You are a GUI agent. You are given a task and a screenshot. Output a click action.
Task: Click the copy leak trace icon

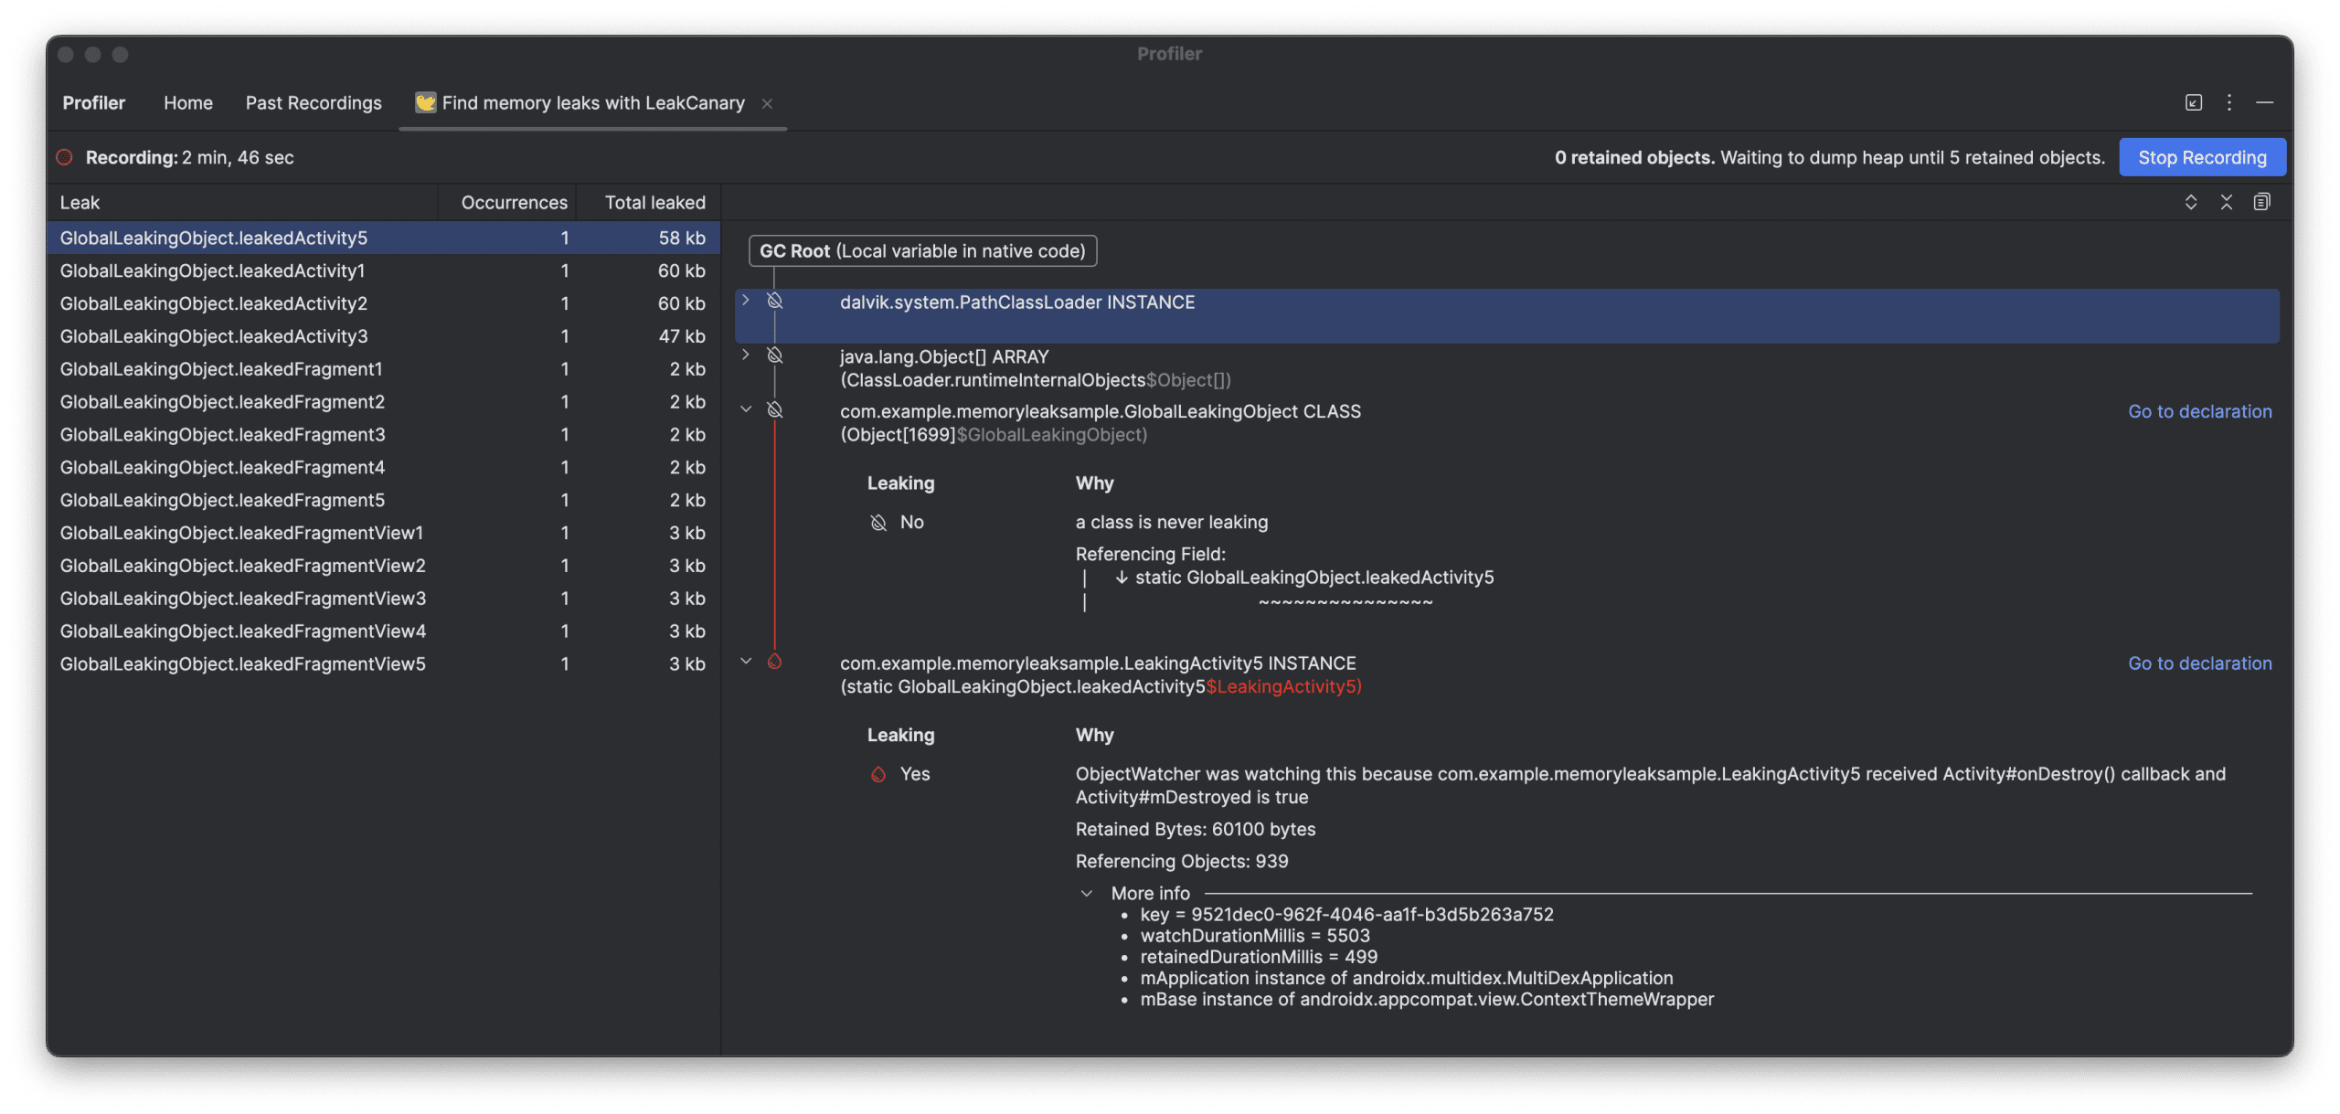coord(2261,202)
